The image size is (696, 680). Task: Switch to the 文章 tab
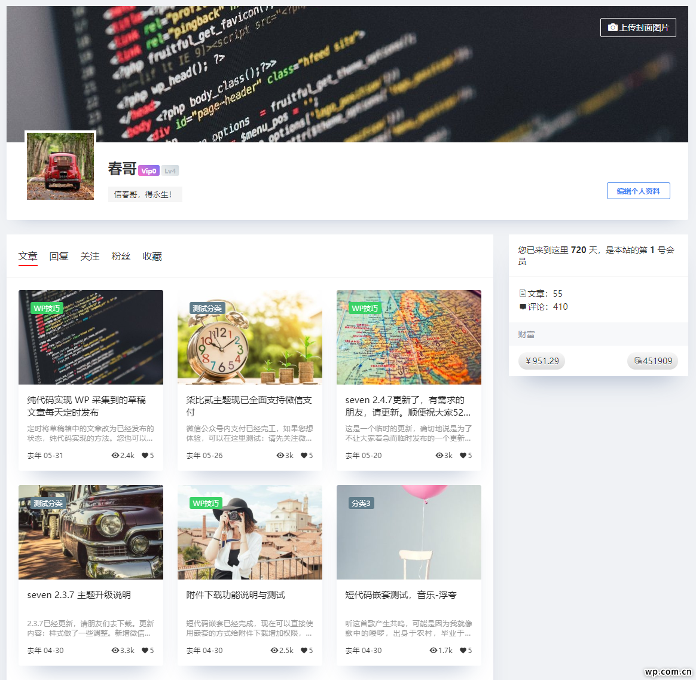[28, 256]
